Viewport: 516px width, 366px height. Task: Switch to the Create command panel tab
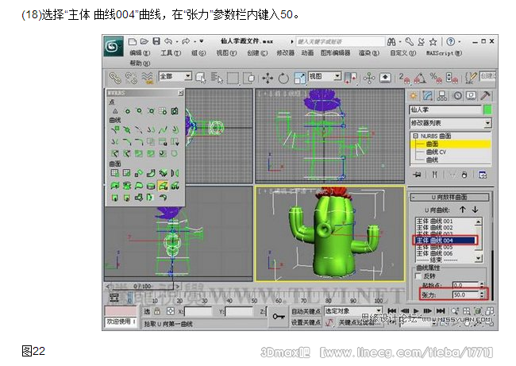coord(414,96)
